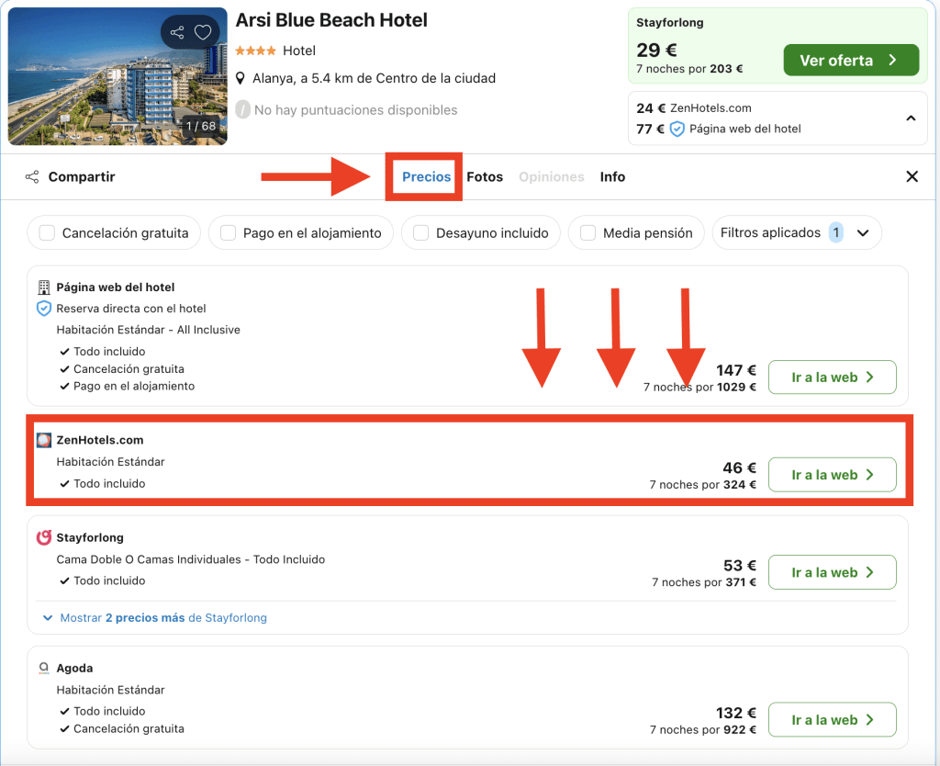
Task: Click the share icon on hotel photo
Action: pyautogui.click(x=177, y=33)
